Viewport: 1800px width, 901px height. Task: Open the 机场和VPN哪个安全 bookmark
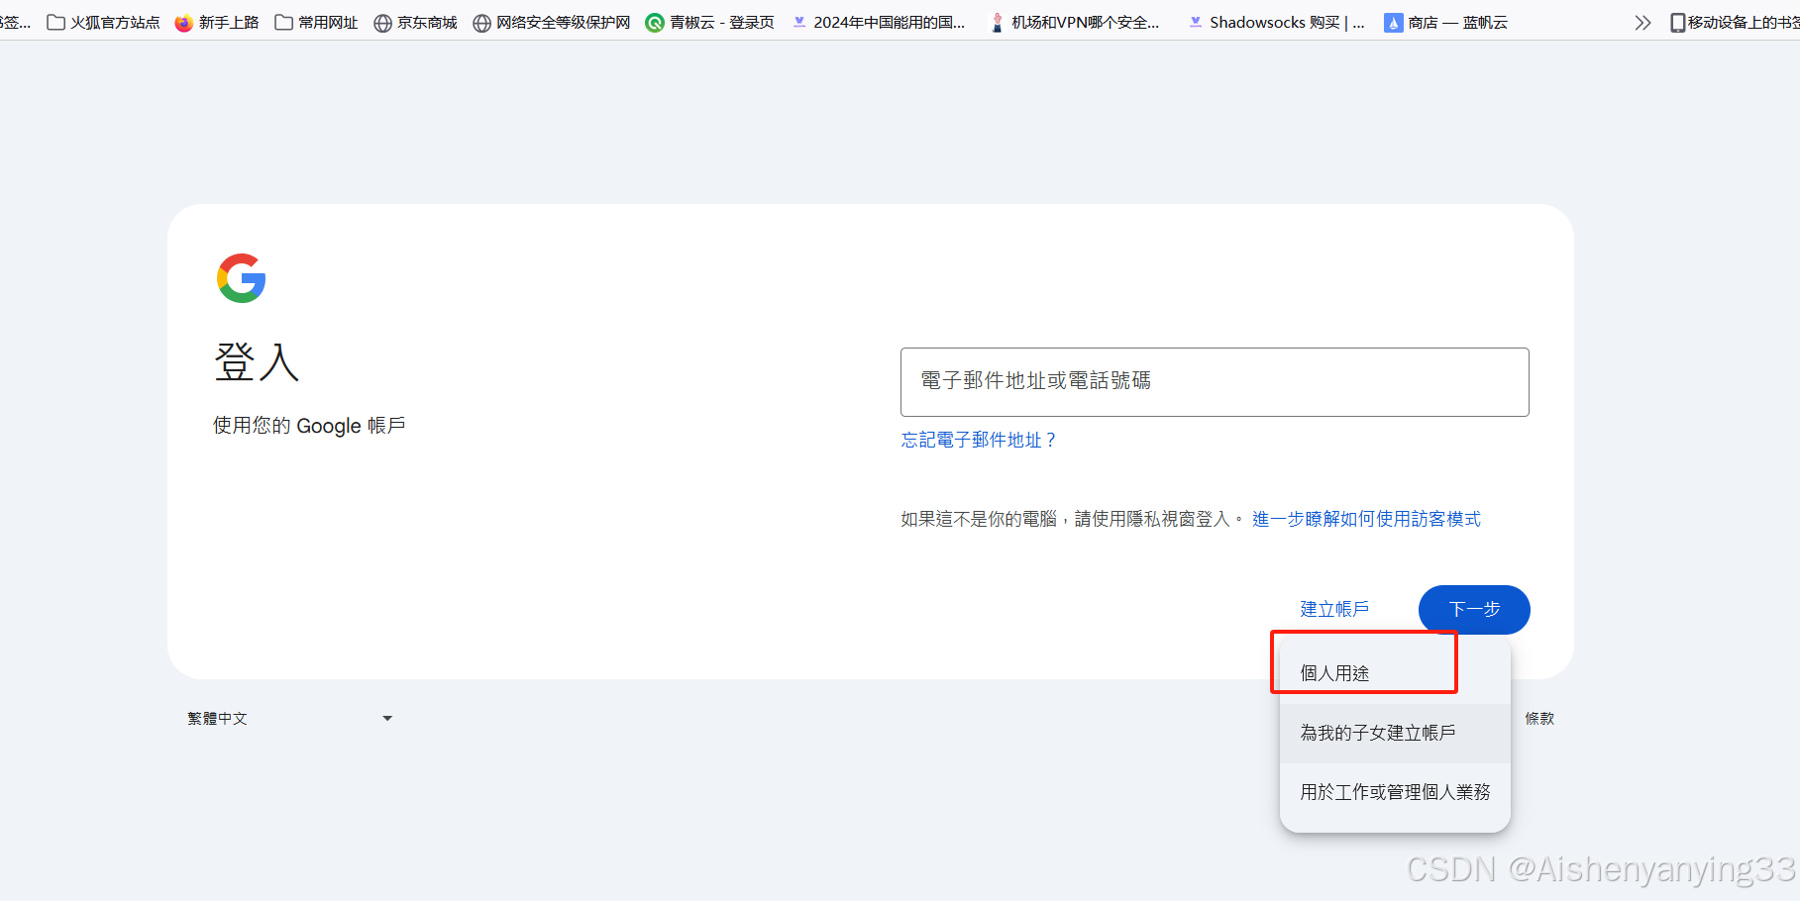tap(1075, 22)
